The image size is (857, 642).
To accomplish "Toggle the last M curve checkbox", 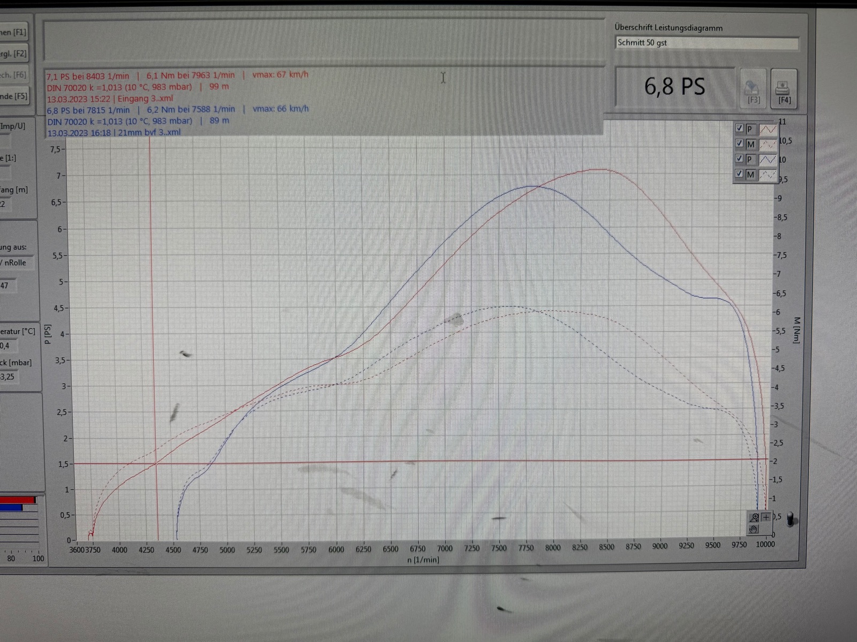I will point(739,174).
